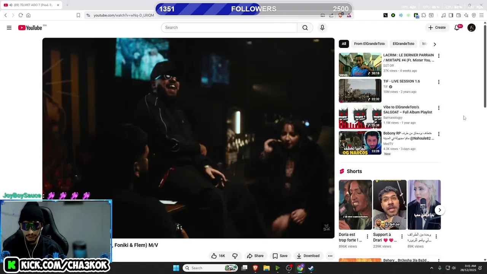487x274 pixels.
Task: Open LACRIM Le Dernier Parrain title link
Action: pos(408,57)
